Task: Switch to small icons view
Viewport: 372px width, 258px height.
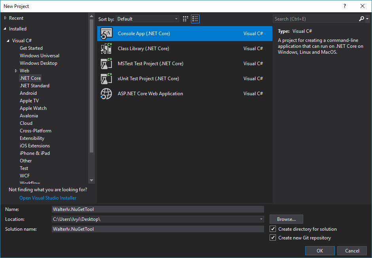Action: [x=186, y=19]
